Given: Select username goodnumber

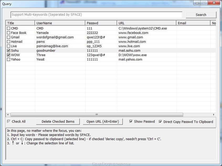Looking at the screenshot, I should pyautogui.click(x=46, y=51).
